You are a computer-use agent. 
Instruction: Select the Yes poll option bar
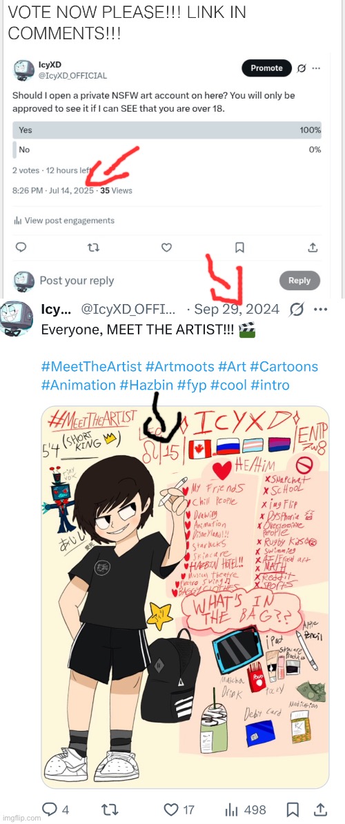pos(167,130)
